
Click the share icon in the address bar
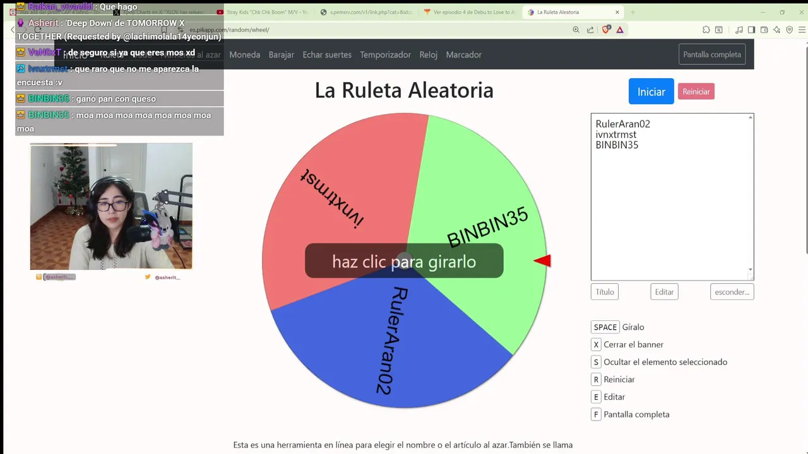[x=590, y=30]
